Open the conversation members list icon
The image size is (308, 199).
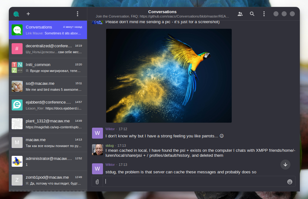(240, 14)
